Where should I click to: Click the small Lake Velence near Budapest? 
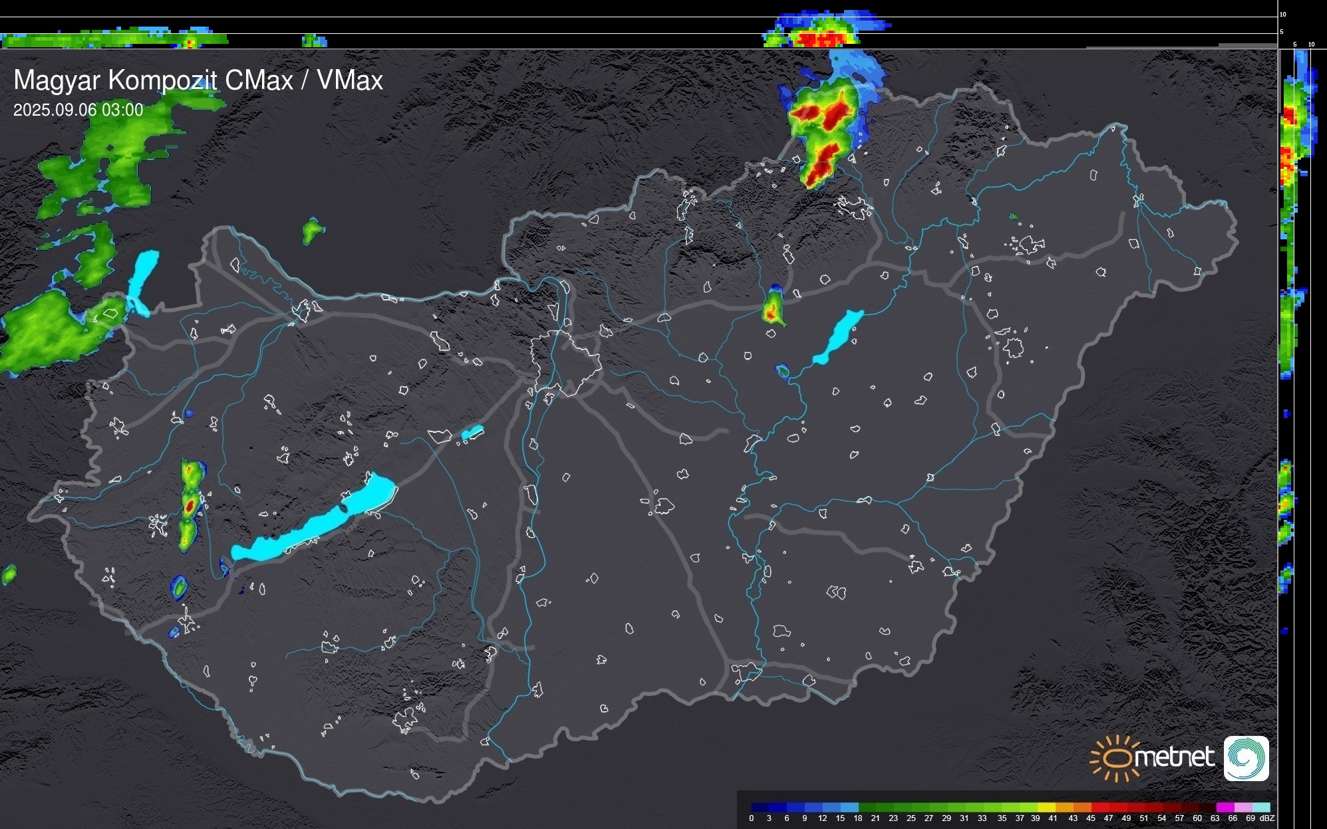[x=472, y=433]
